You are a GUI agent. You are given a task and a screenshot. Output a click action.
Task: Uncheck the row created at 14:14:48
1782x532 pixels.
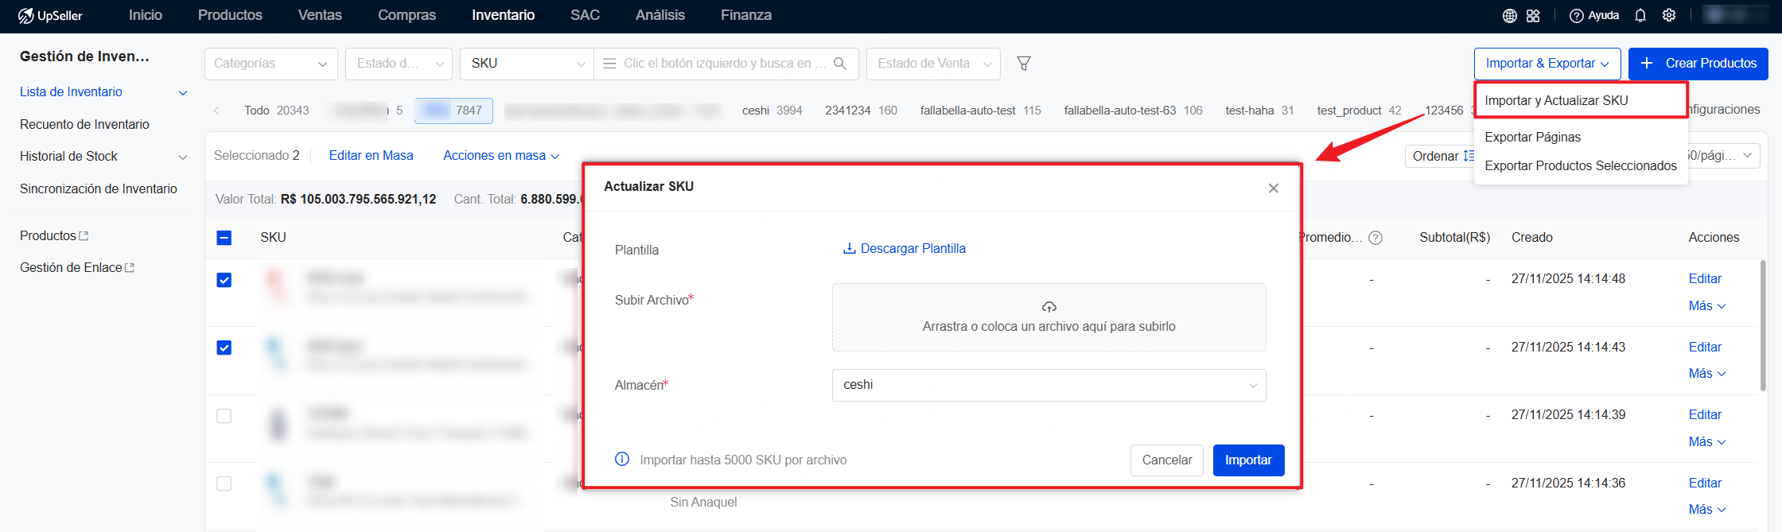pyautogui.click(x=224, y=280)
